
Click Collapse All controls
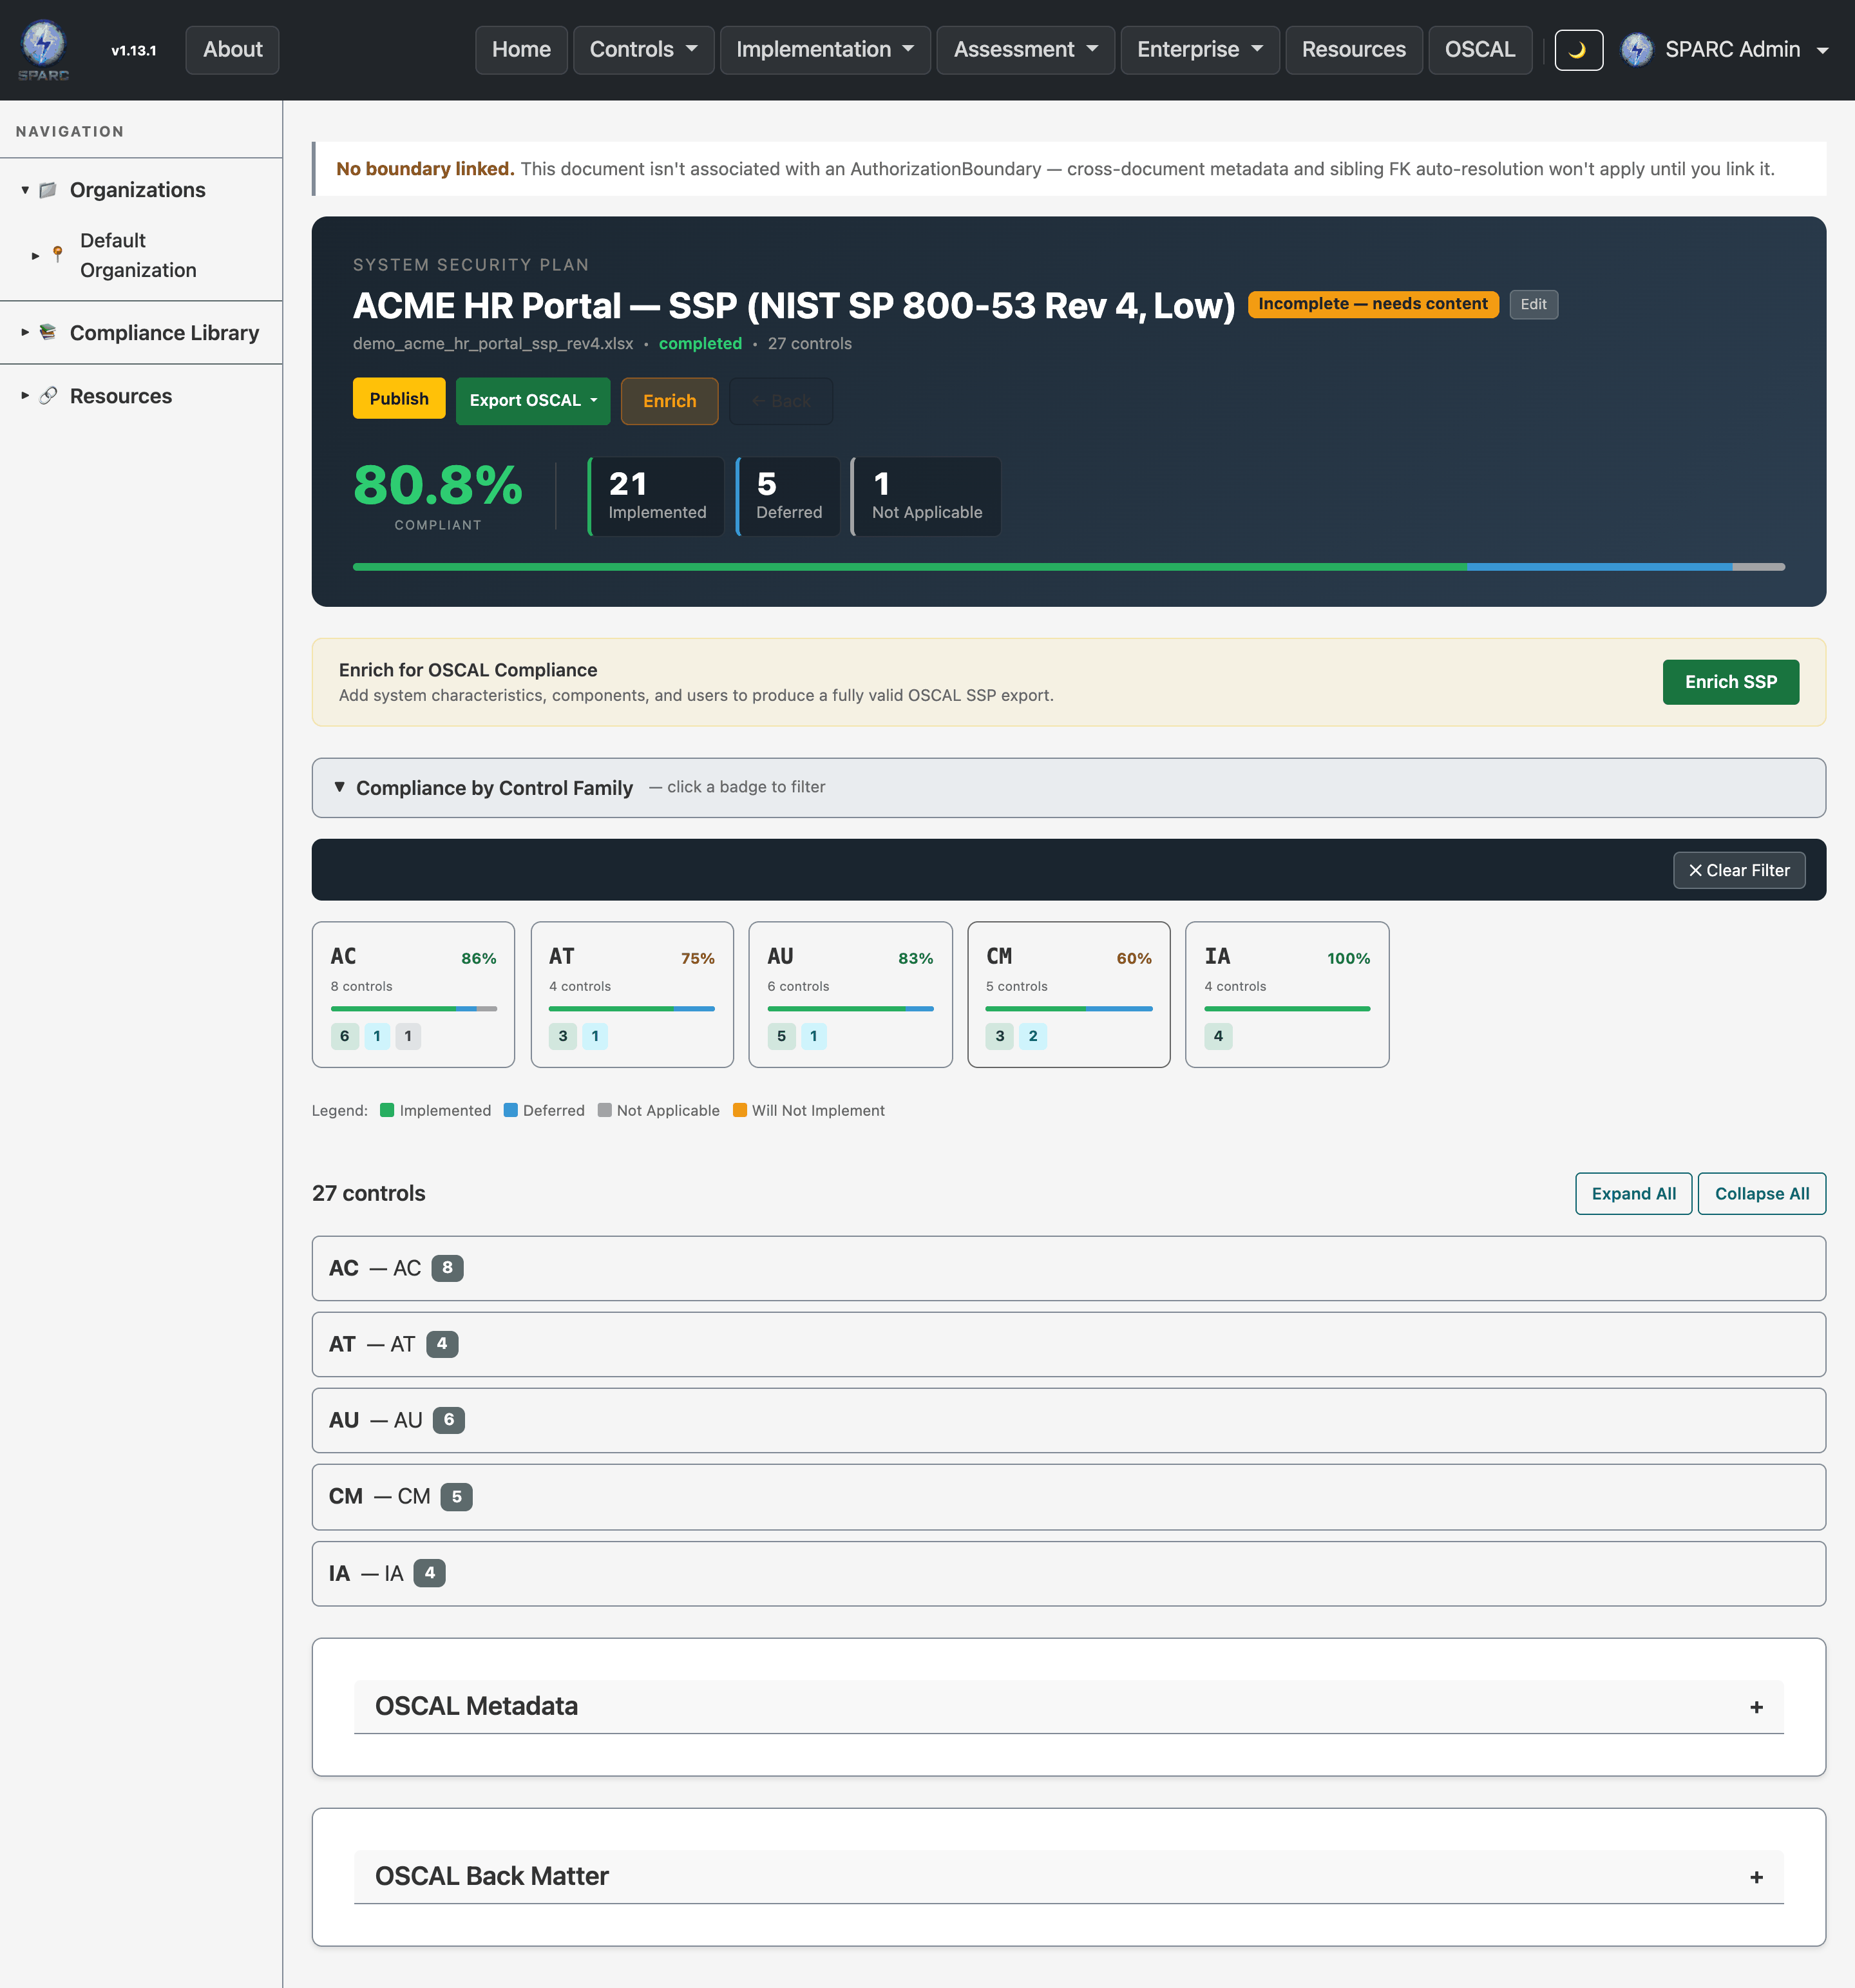click(1761, 1194)
